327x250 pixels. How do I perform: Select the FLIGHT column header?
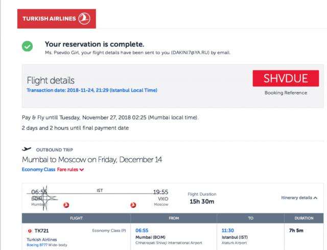click(76, 218)
